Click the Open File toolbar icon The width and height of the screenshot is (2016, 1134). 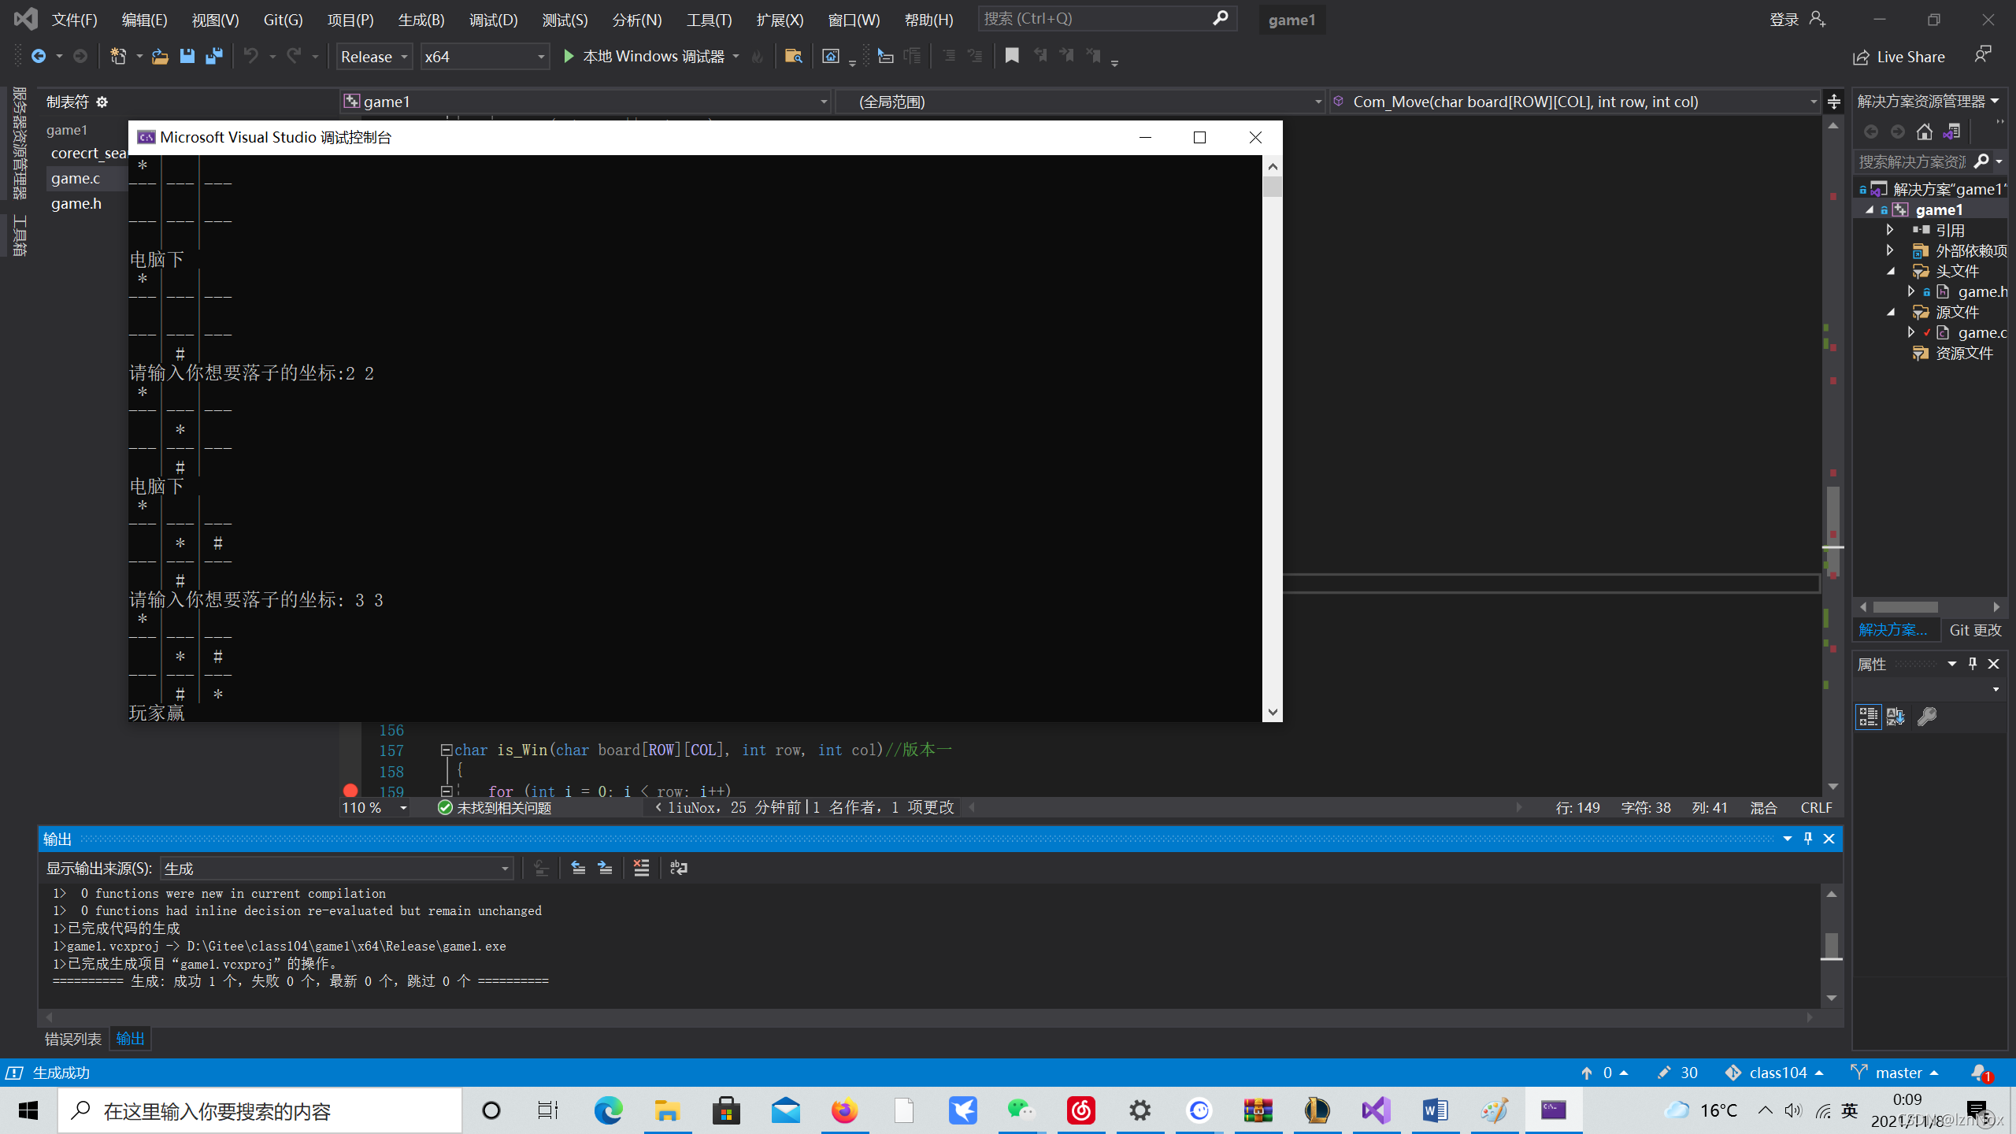pyautogui.click(x=160, y=56)
